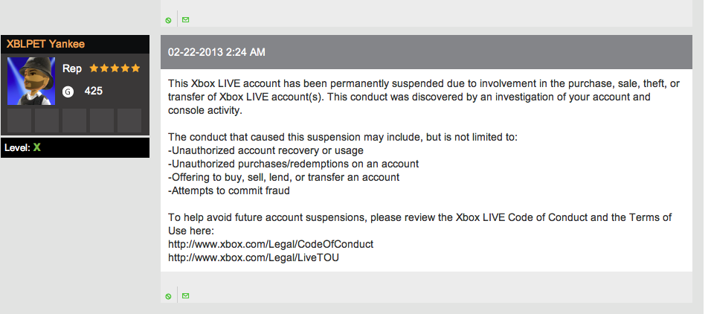Click the 02-22-2013 2:24 AM post timestamp

(x=216, y=52)
